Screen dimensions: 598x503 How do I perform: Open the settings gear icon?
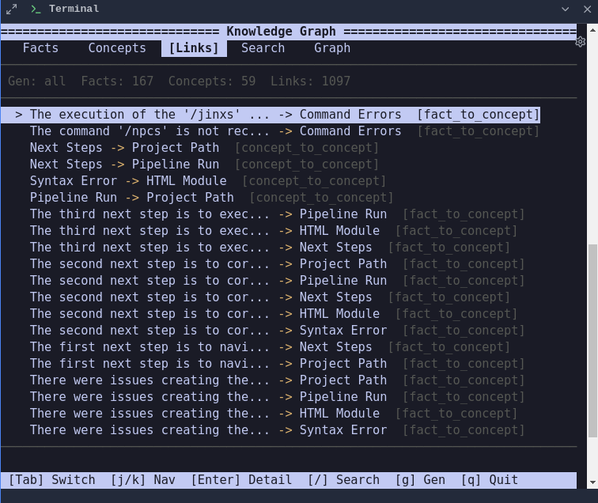point(580,42)
